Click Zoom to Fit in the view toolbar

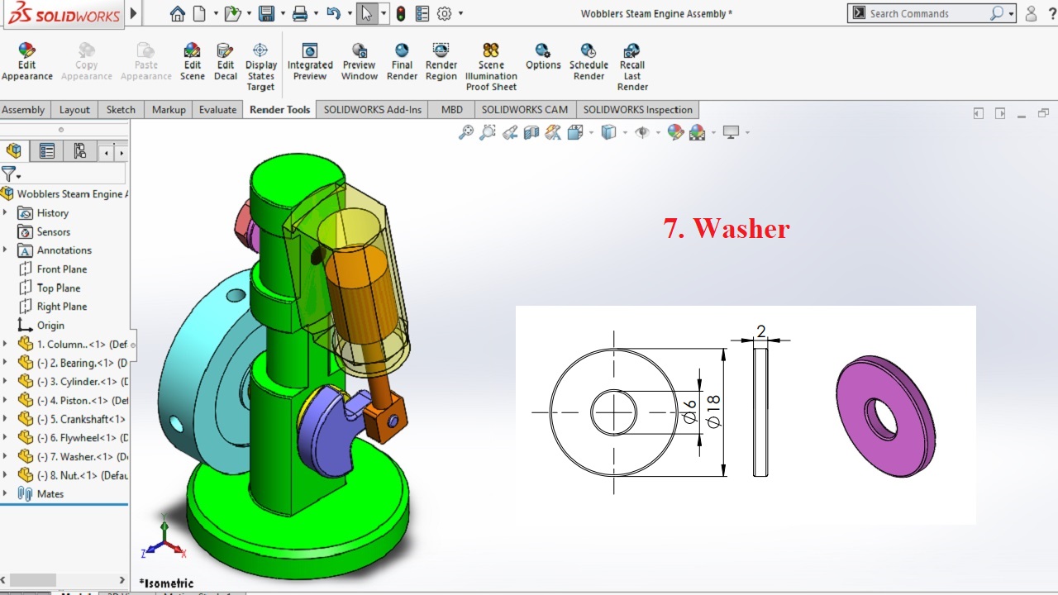pos(466,132)
